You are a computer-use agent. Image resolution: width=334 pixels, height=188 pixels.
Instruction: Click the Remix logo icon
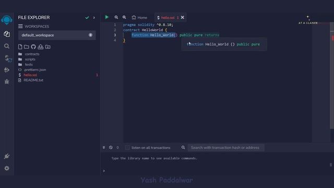click(7, 20)
